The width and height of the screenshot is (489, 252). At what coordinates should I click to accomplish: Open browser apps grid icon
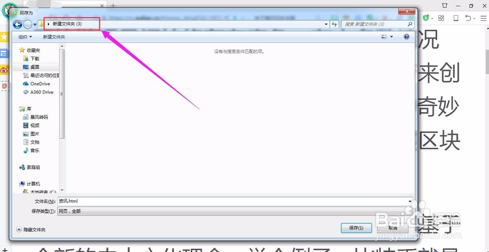point(441,18)
